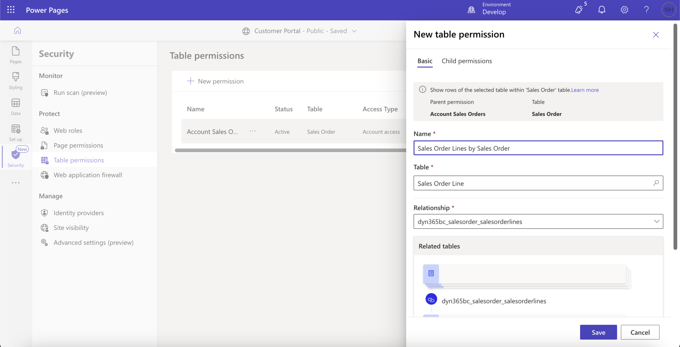Click the Save button
Screen dimensions: 680x347
(598, 332)
